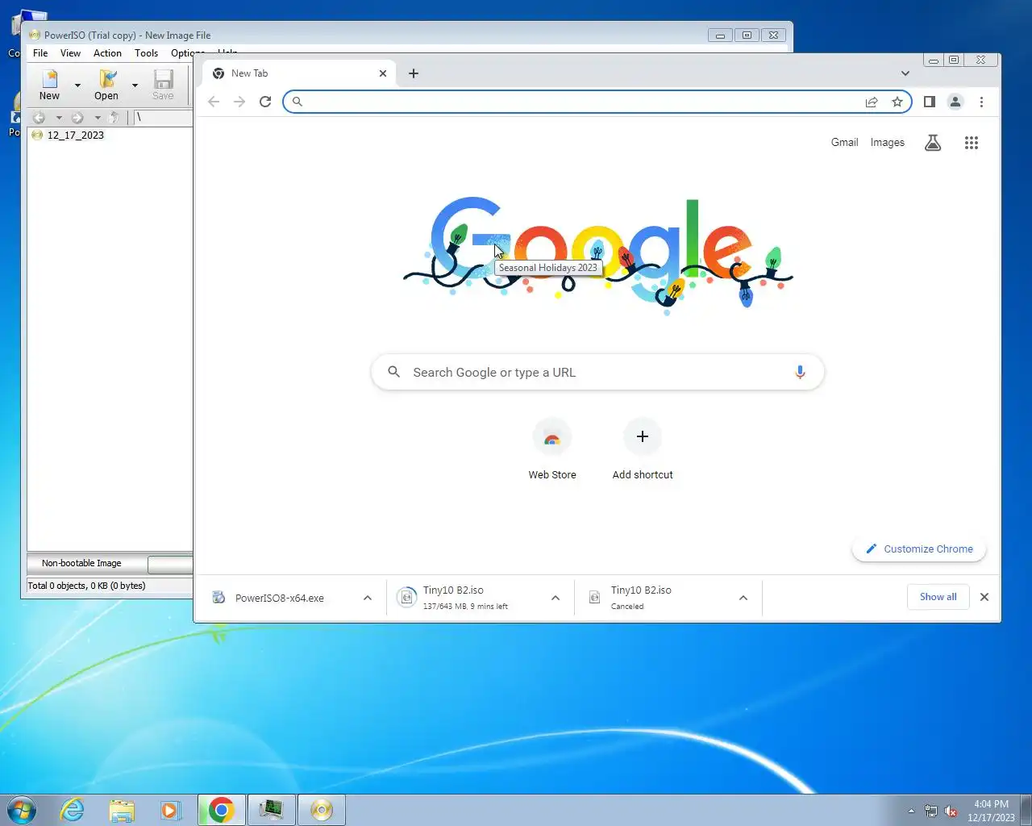Viewport: 1032px width, 826px height.
Task: Click the Search Google or type a URL box
Action: point(597,373)
